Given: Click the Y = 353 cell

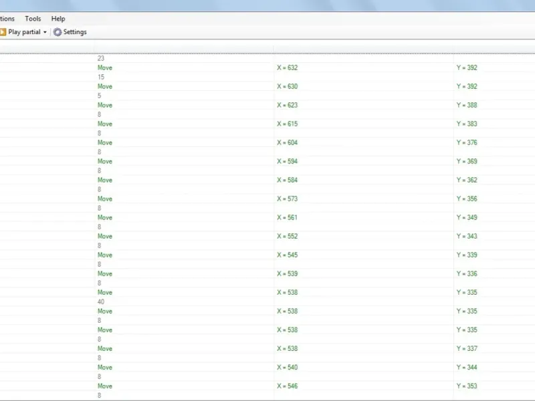Looking at the screenshot, I should click(467, 386).
